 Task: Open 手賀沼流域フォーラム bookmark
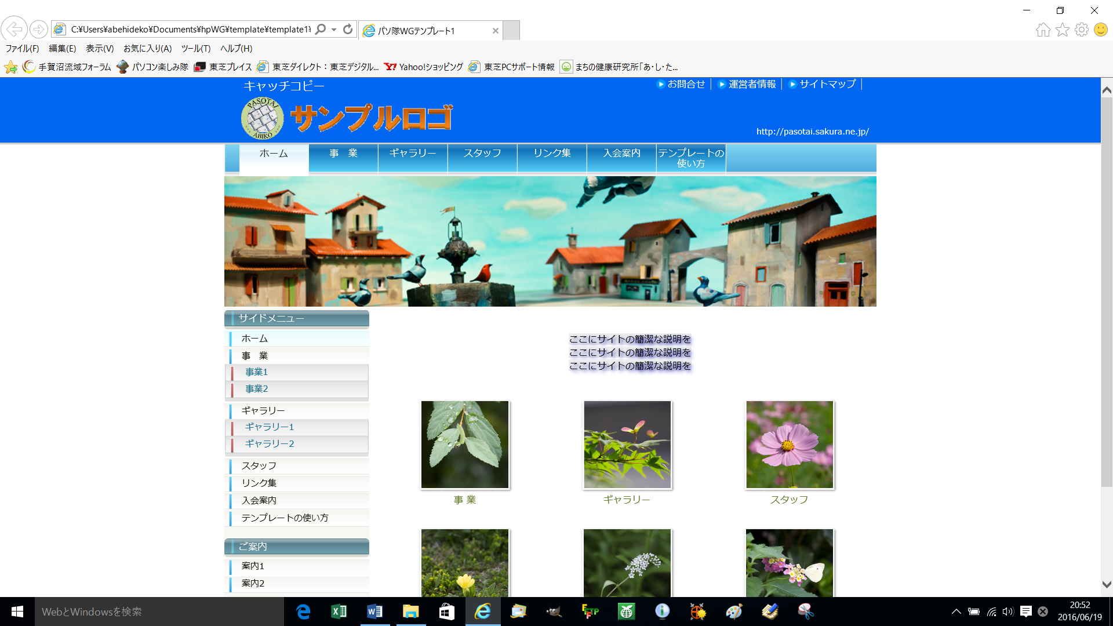click(67, 67)
